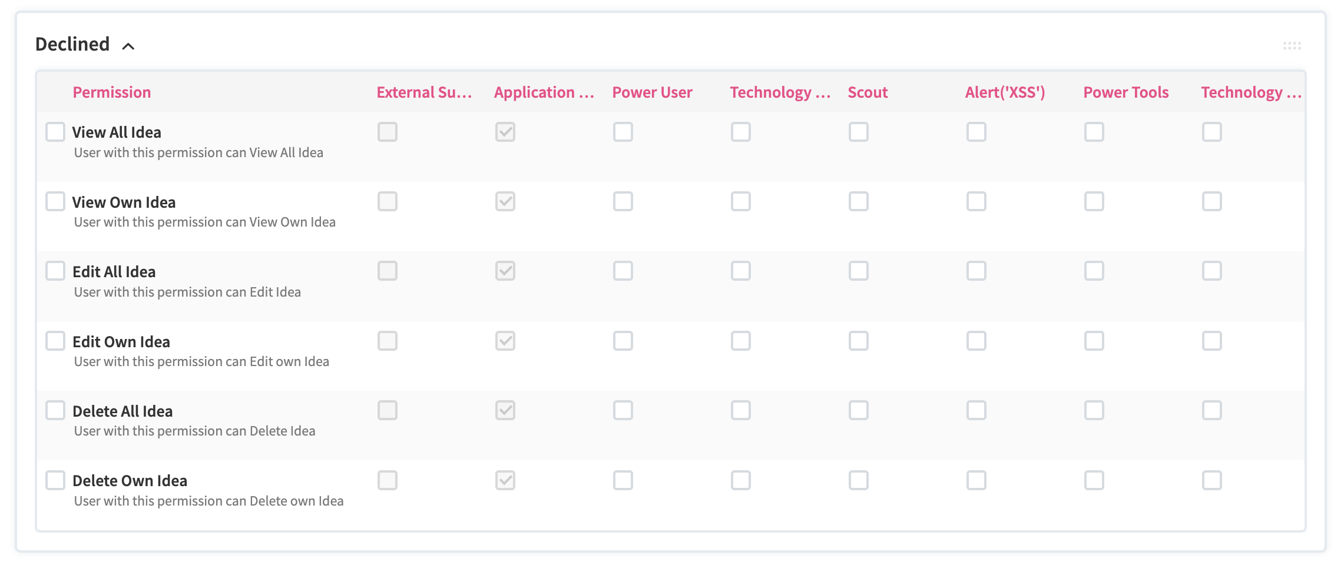1344x565 pixels.
Task: Select the Edit Own Idea row checkbox
Action: click(x=55, y=341)
